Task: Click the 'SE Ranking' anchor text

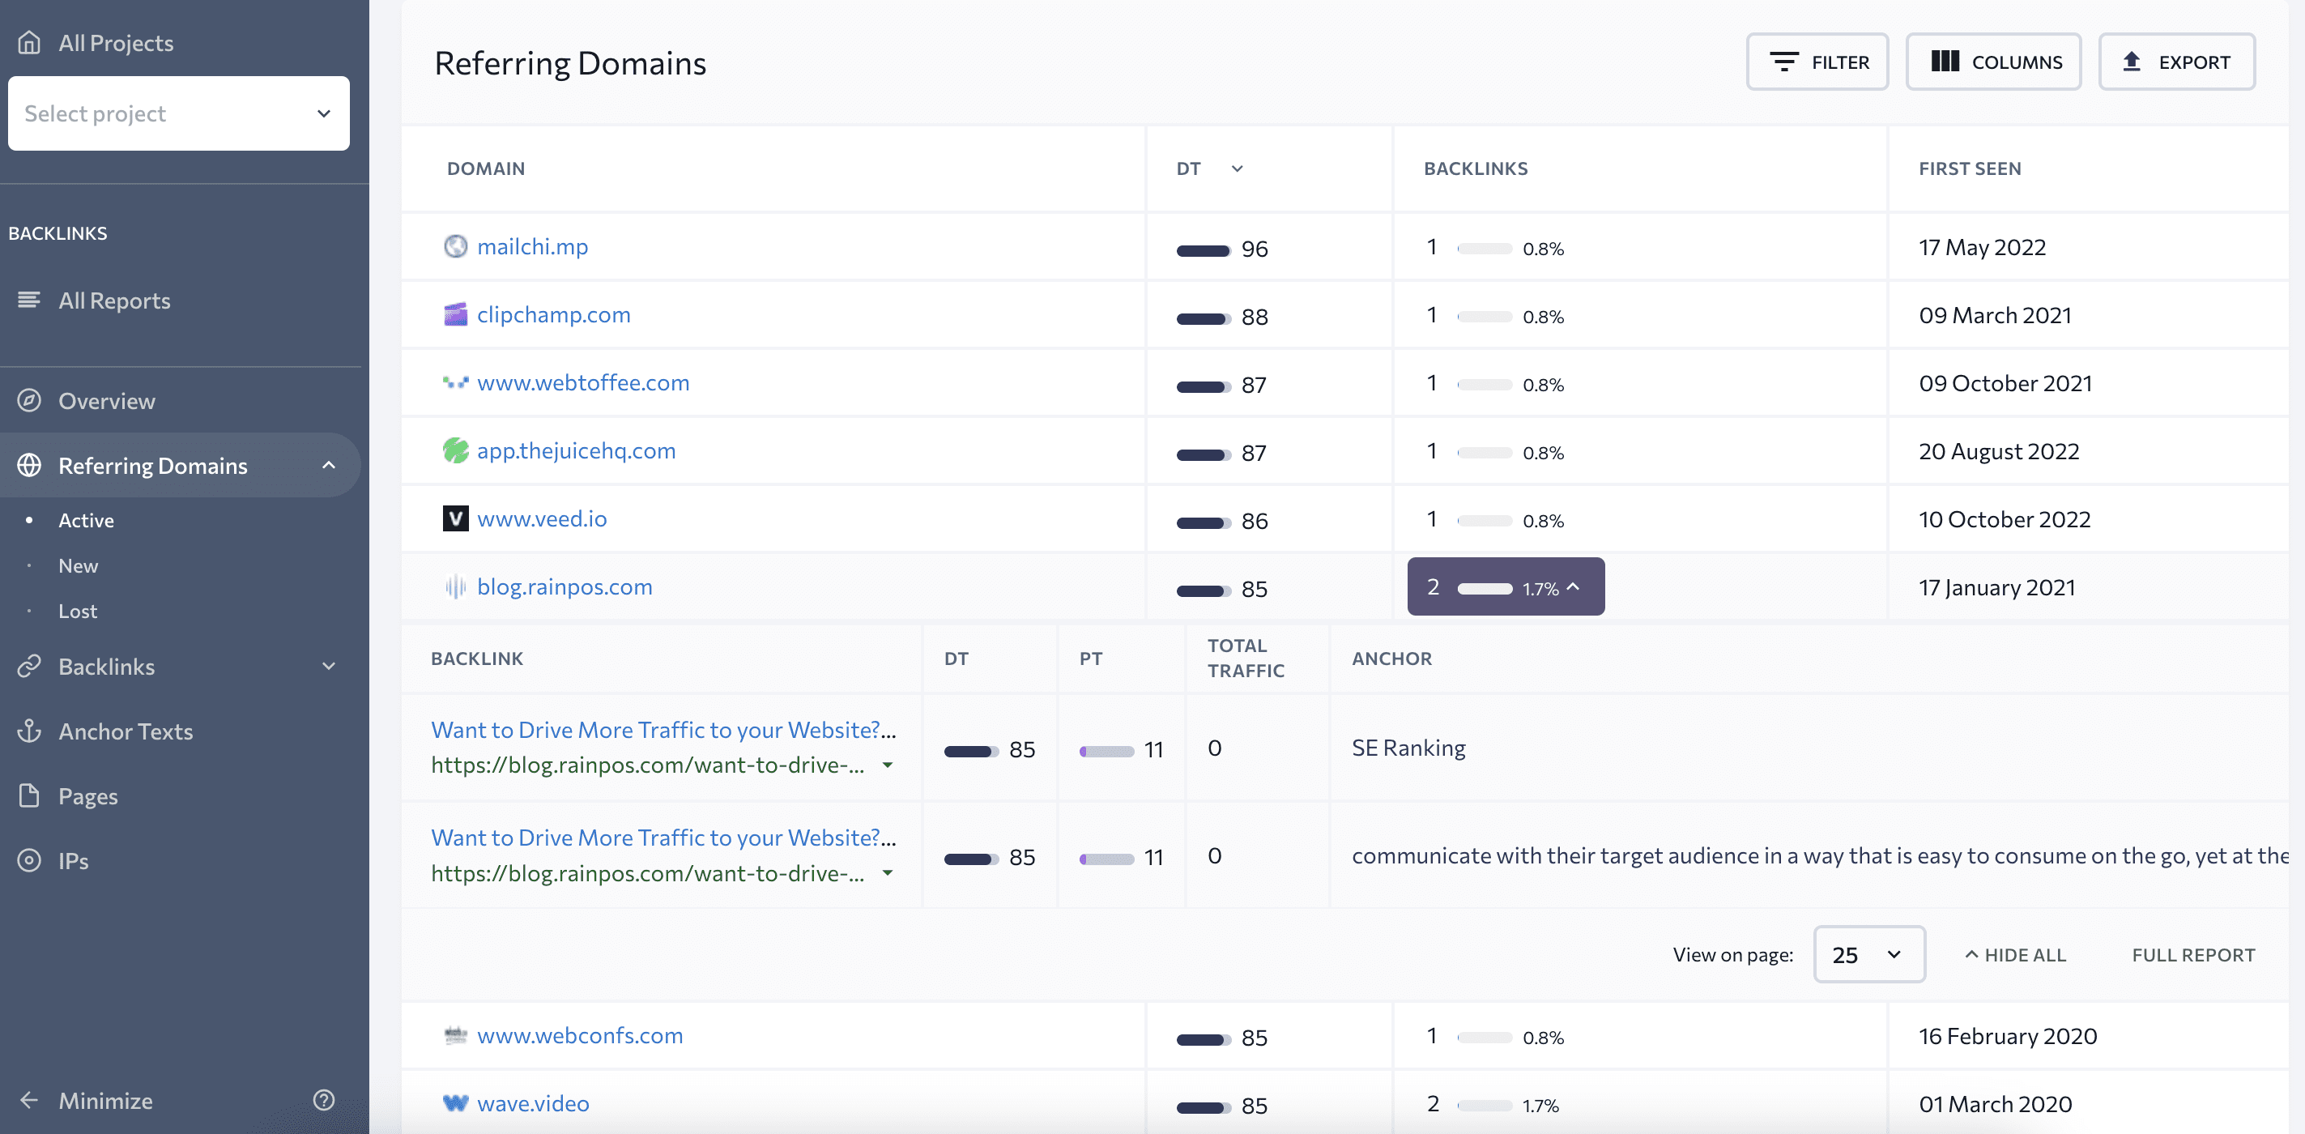Action: pos(1408,748)
